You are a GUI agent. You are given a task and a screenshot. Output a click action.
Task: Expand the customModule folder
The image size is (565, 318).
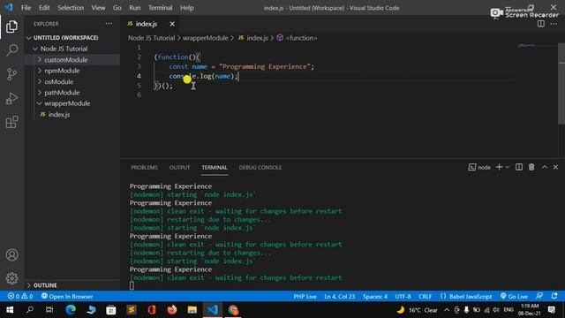pos(72,59)
